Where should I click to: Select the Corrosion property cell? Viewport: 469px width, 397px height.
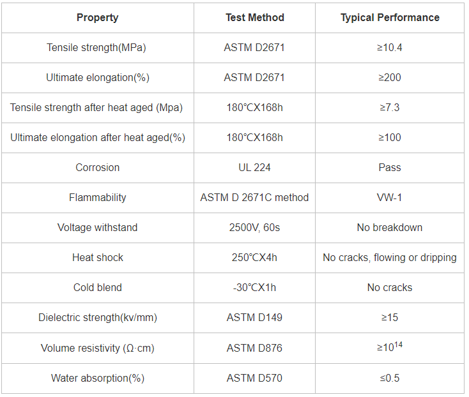coord(98,168)
